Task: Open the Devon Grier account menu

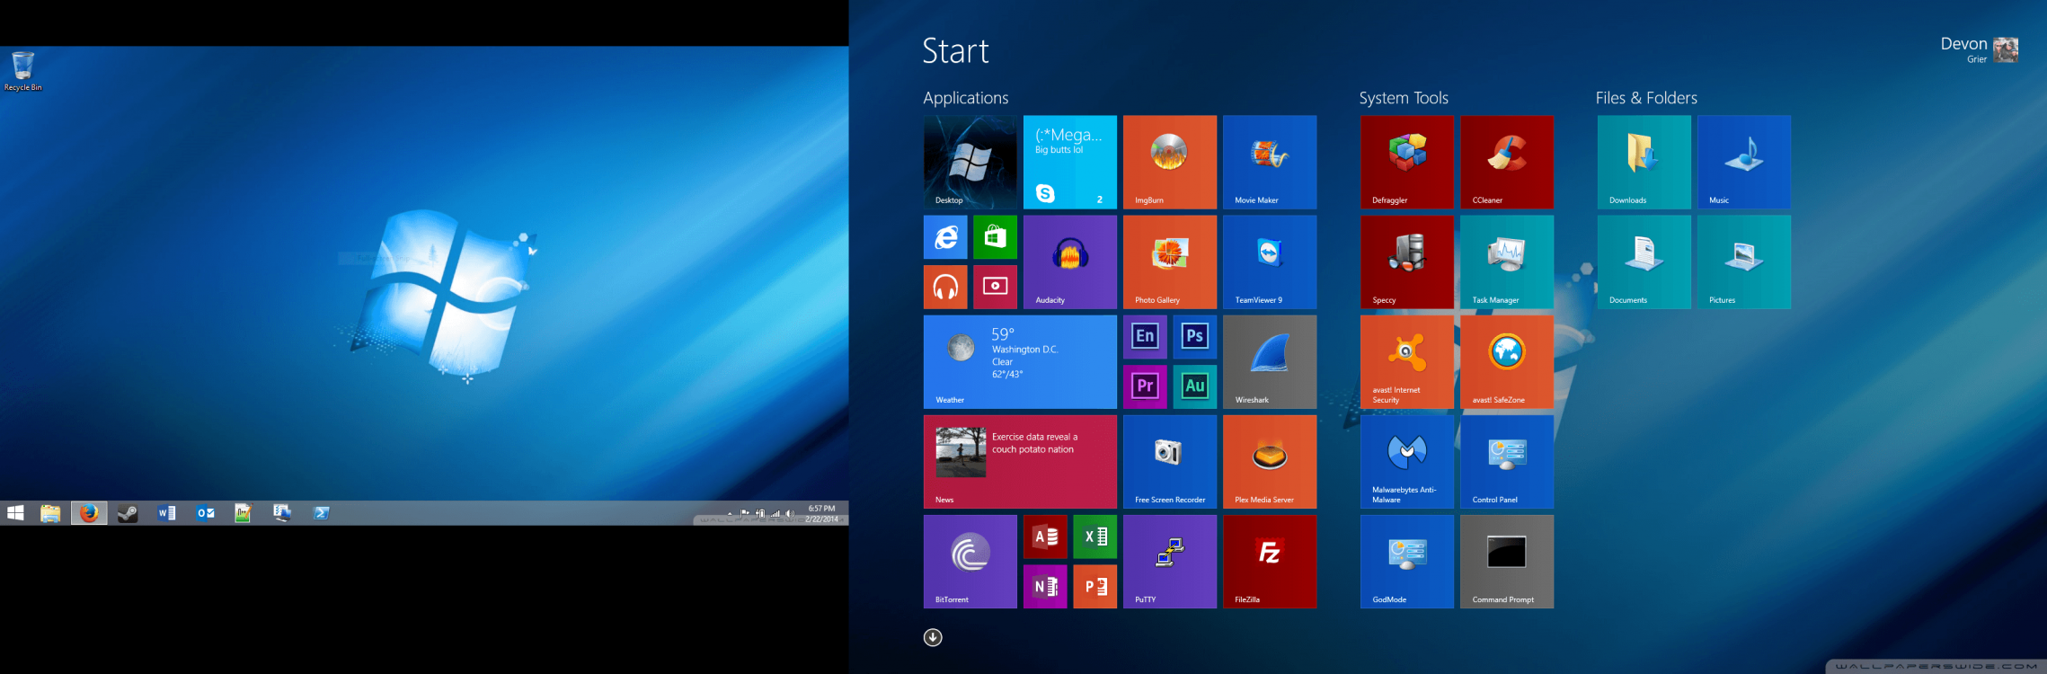Action: point(1979,49)
